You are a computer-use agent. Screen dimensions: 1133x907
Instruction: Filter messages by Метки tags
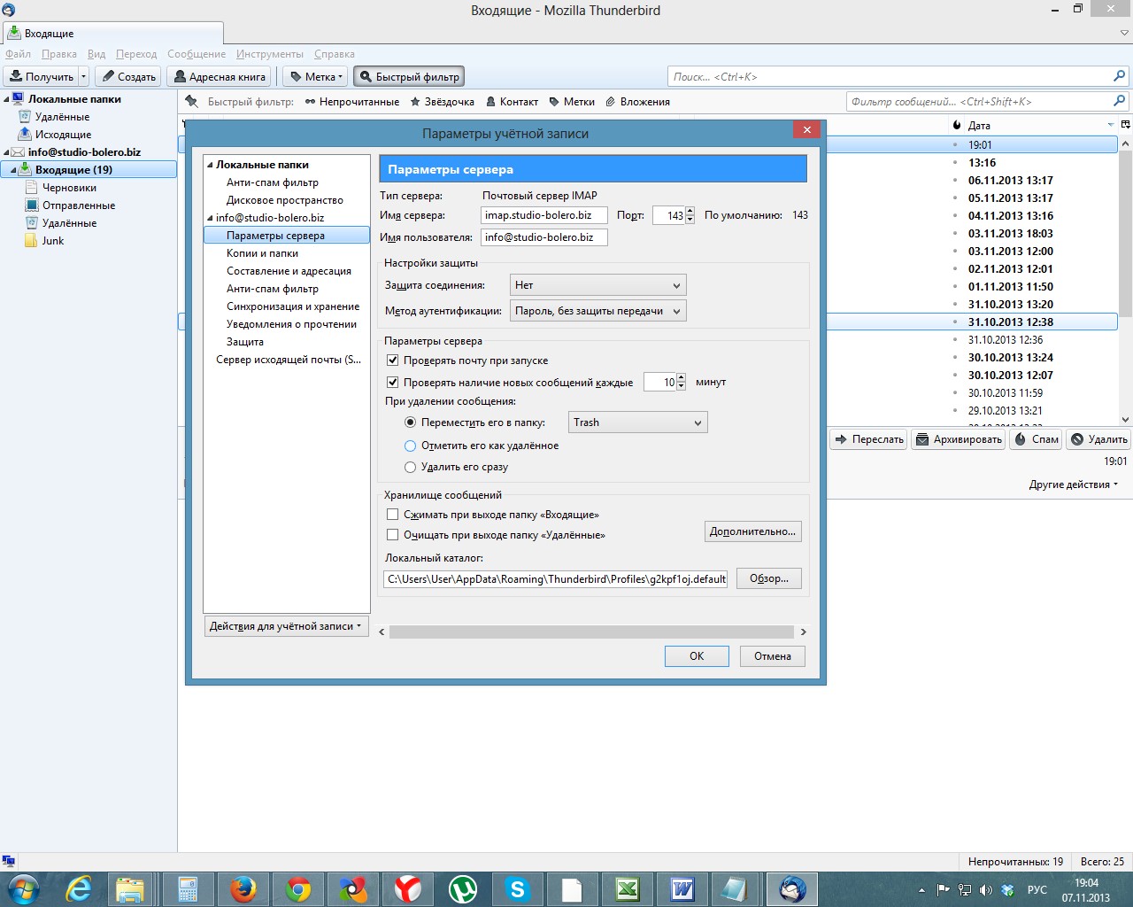[x=572, y=102]
